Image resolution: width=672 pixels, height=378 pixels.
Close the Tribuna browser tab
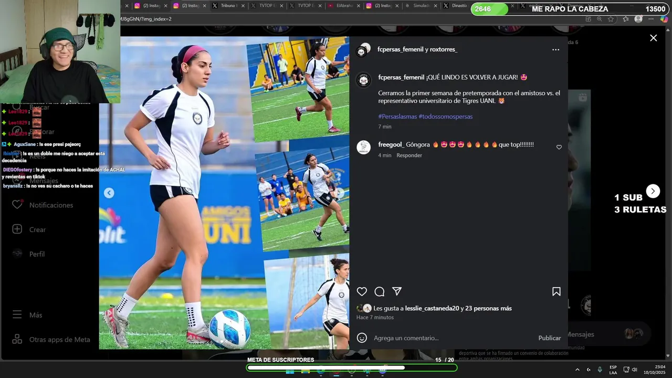pyautogui.click(x=242, y=6)
